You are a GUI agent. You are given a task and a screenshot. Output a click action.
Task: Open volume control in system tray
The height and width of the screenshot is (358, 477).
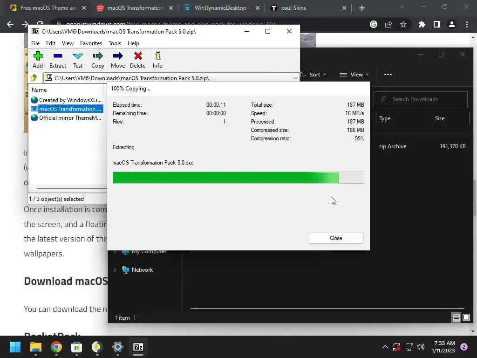point(421,347)
